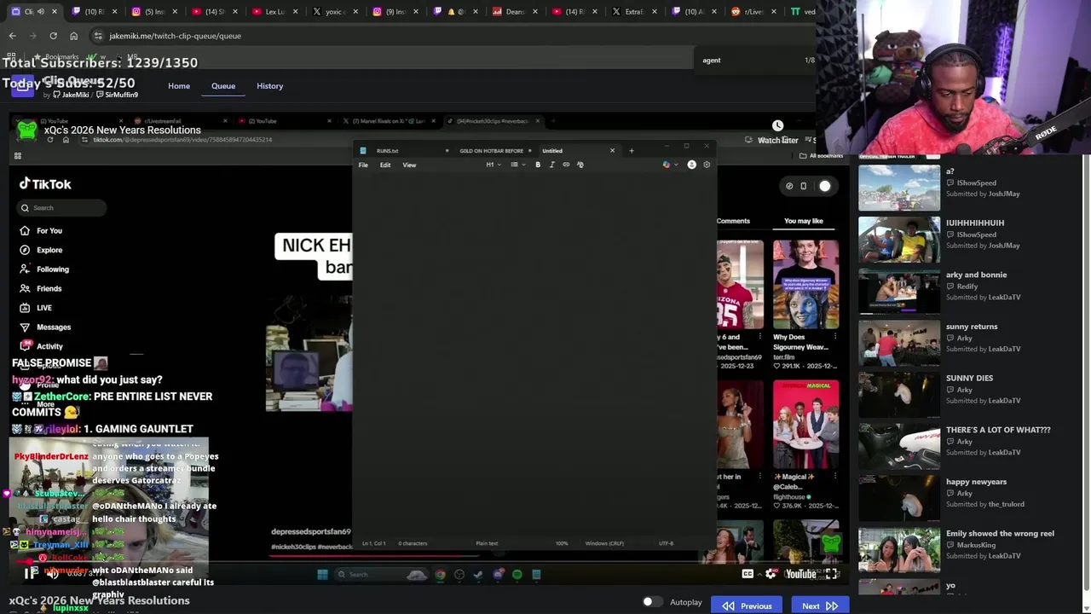Image resolution: width=1091 pixels, height=614 pixels.
Task: Click the TikTok logo
Action: pyautogui.click(x=46, y=184)
